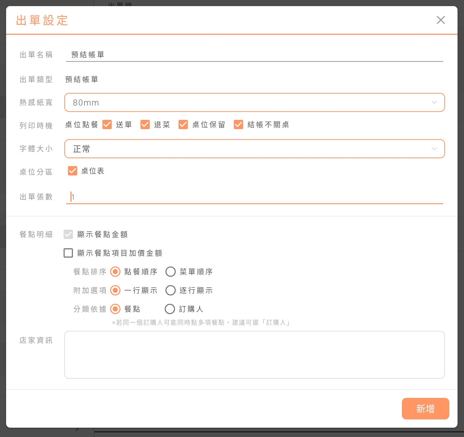Choose 一行顯示 for add-on options
This screenshot has height=437, width=464.
[115, 290]
